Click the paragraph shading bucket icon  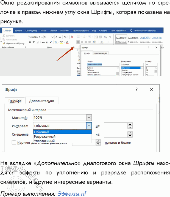101,42
